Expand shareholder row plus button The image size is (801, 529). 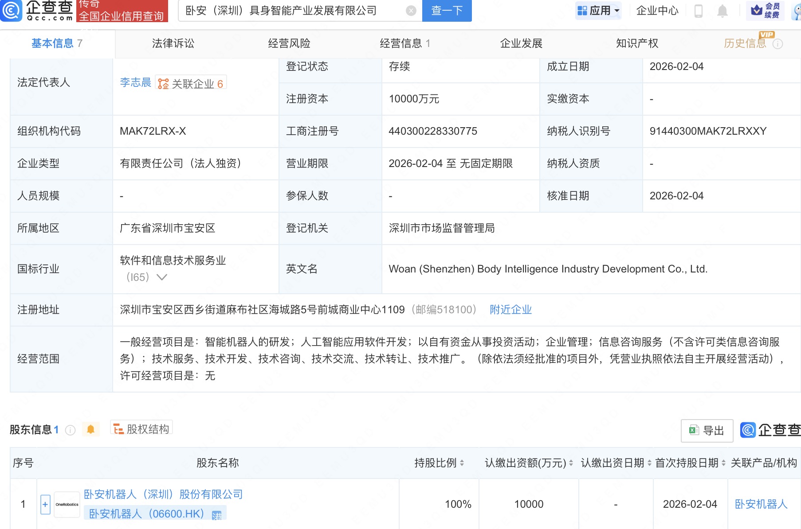tap(45, 504)
